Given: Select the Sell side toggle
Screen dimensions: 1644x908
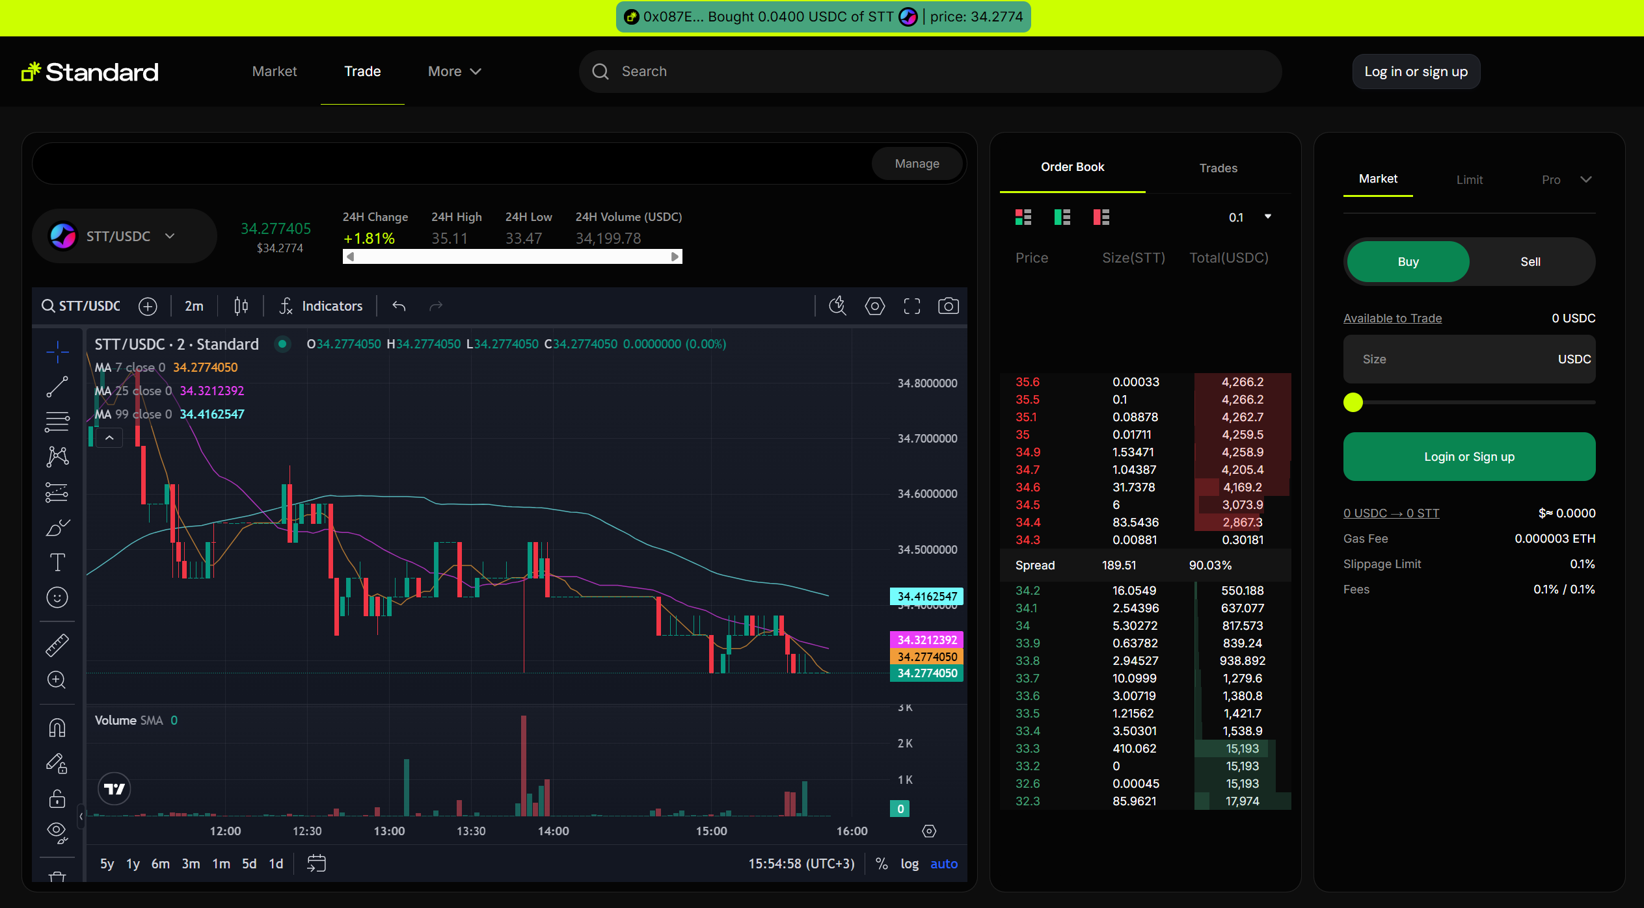Looking at the screenshot, I should click(x=1530, y=262).
